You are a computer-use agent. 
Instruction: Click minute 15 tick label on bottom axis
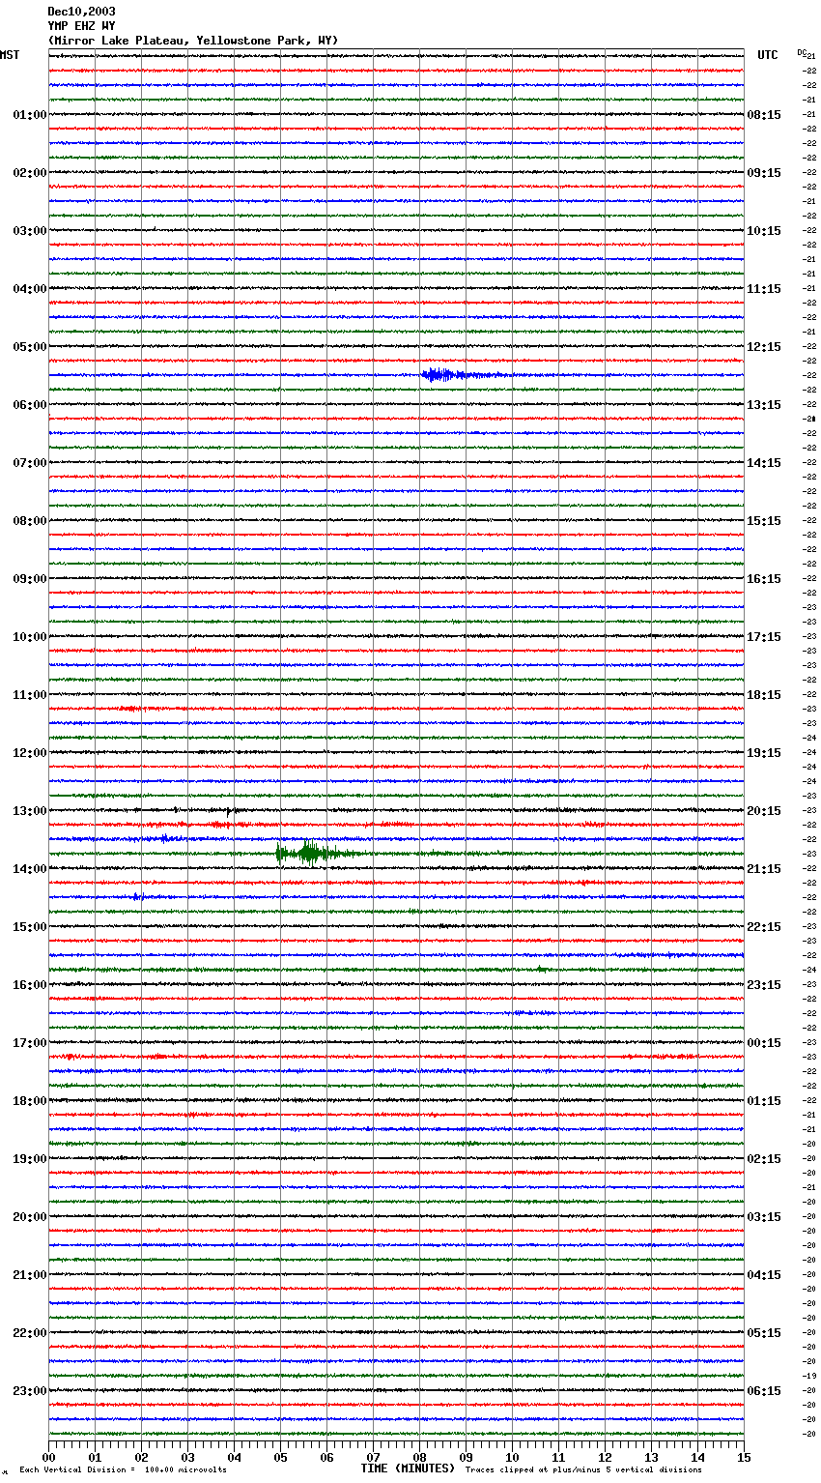point(744,1457)
